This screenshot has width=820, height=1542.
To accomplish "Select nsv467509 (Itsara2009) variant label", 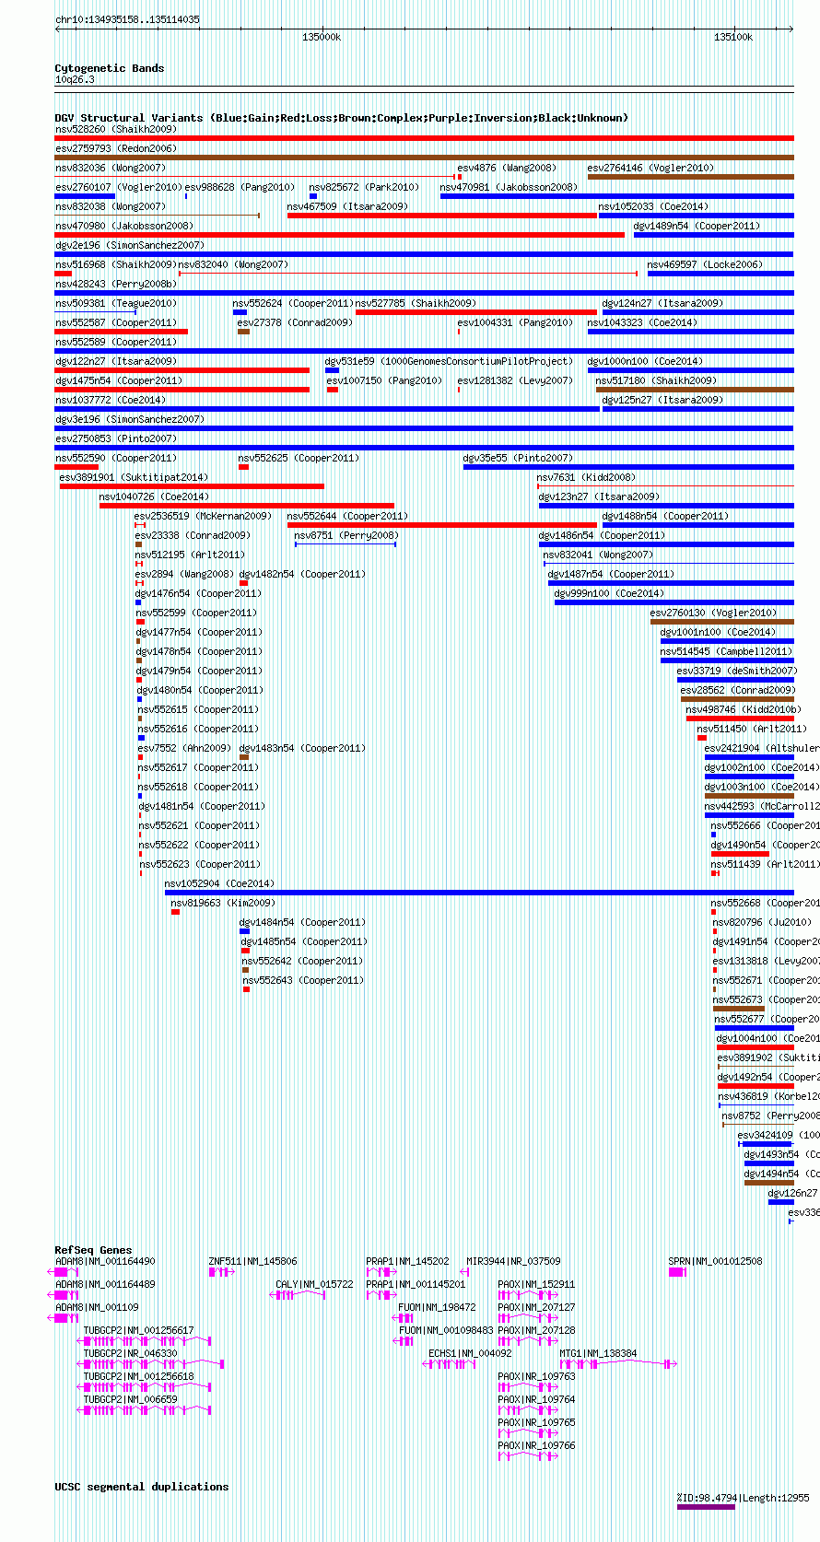I will pyautogui.click(x=347, y=206).
